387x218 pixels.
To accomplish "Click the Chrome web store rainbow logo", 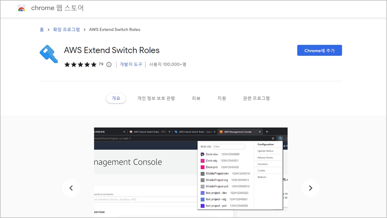I will (21, 8).
